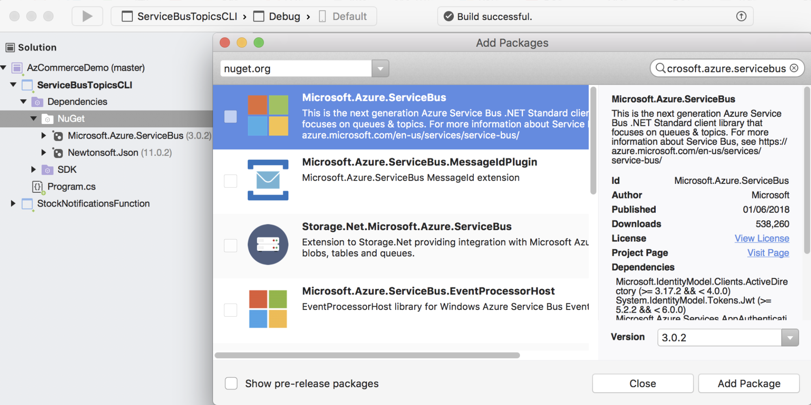Click the Debug configuration icon in toolbar
This screenshot has height=405, width=811.
[x=259, y=16]
